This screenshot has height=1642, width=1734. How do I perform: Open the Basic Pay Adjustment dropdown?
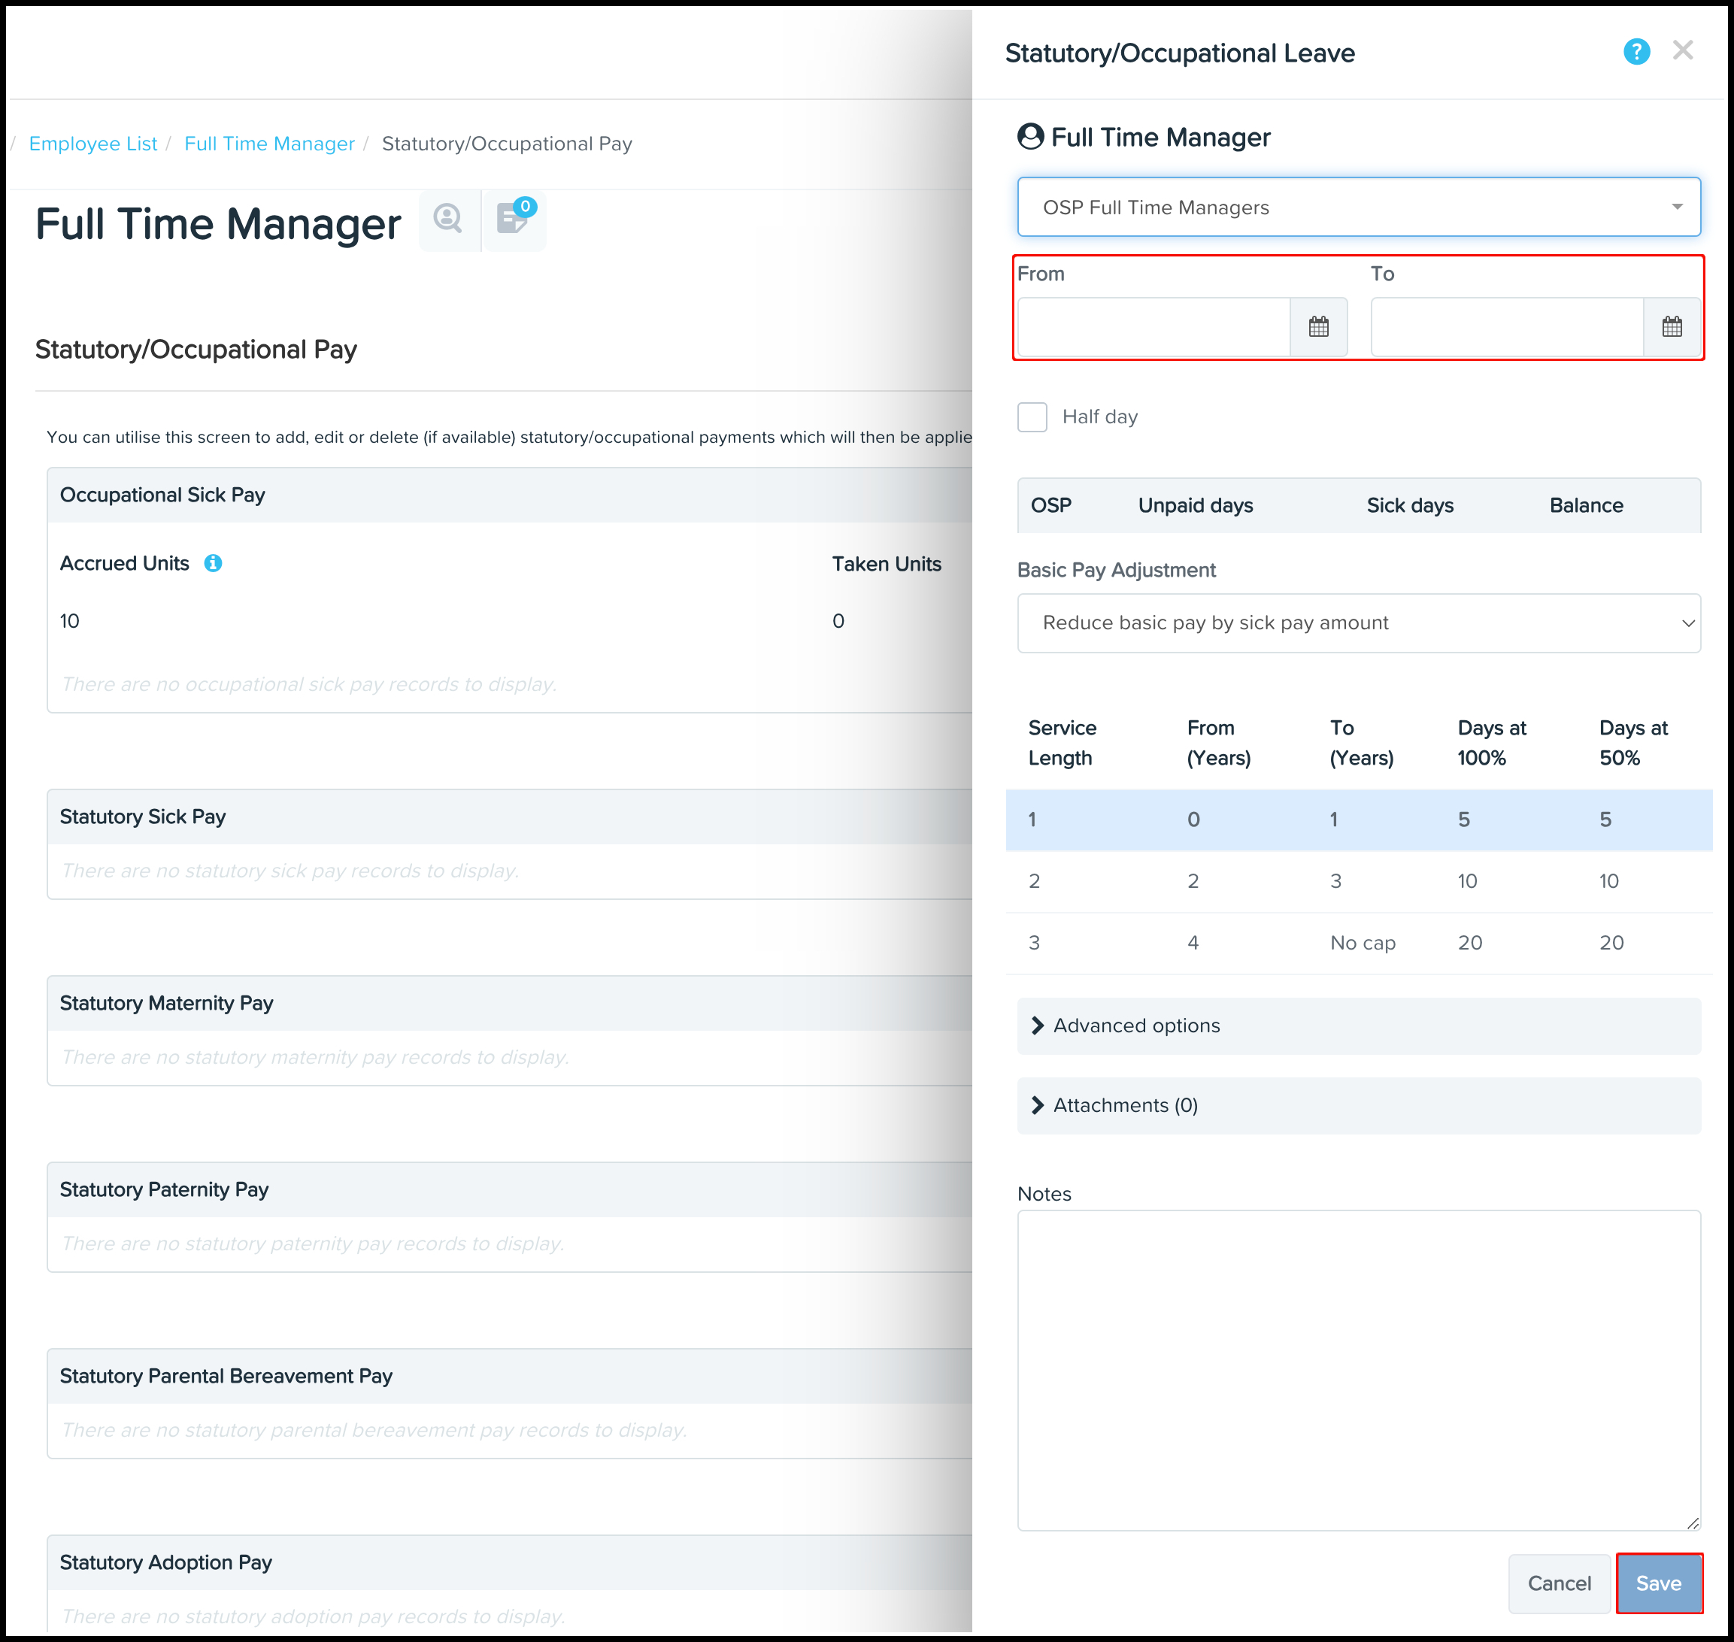[1357, 623]
